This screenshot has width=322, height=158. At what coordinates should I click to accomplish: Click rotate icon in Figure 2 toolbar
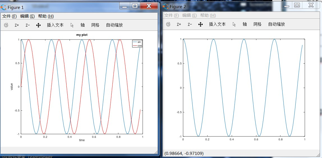click(x=168, y=24)
